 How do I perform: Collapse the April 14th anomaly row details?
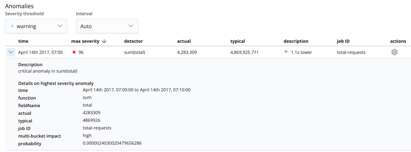pyautogui.click(x=11, y=52)
